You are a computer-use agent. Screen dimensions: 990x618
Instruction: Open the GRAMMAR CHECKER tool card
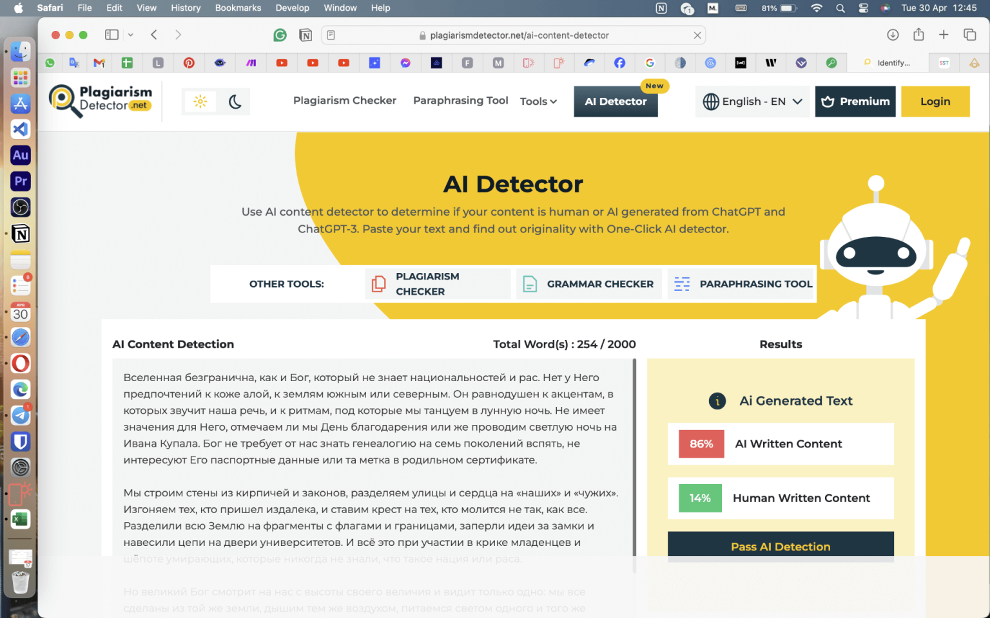pyautogui.click(x=589, y=284)
